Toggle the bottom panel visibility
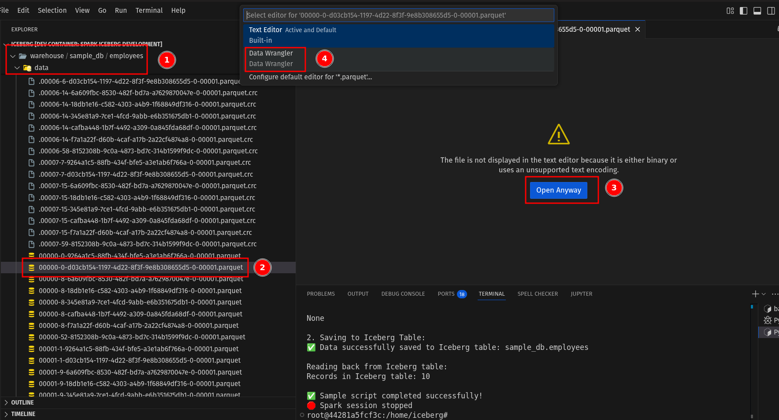 pyautogui.click(x=757, y=11)
